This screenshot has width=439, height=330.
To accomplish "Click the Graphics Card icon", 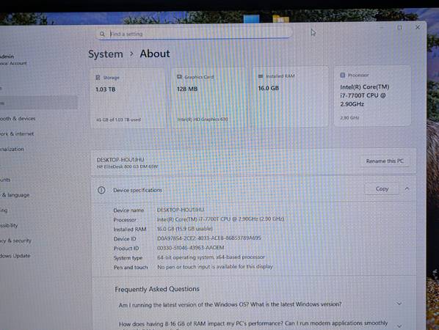I will tap(179, 76).
